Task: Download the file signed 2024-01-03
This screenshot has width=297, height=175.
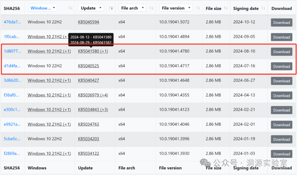Action: click(282, 154)
